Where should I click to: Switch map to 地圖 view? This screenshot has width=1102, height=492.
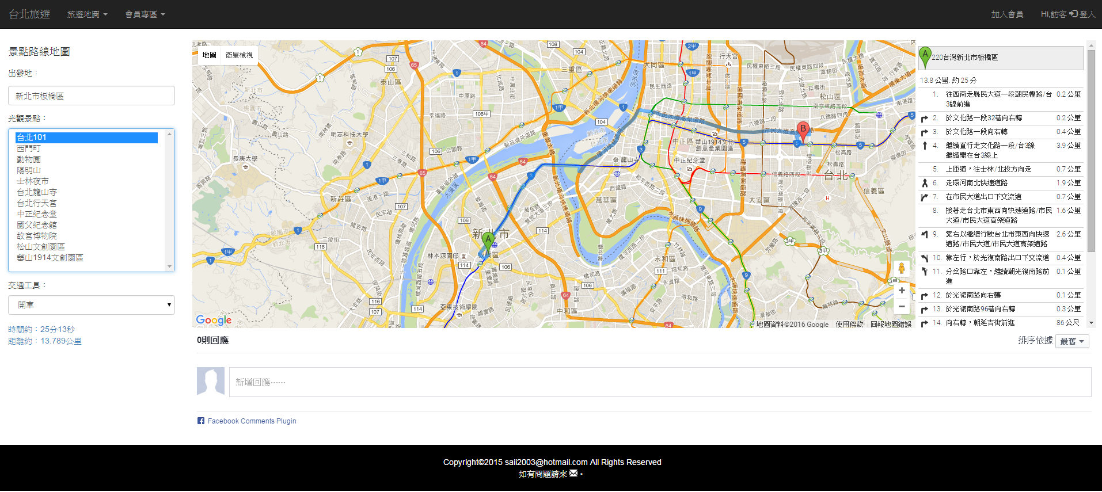click(x=209, y=55)
